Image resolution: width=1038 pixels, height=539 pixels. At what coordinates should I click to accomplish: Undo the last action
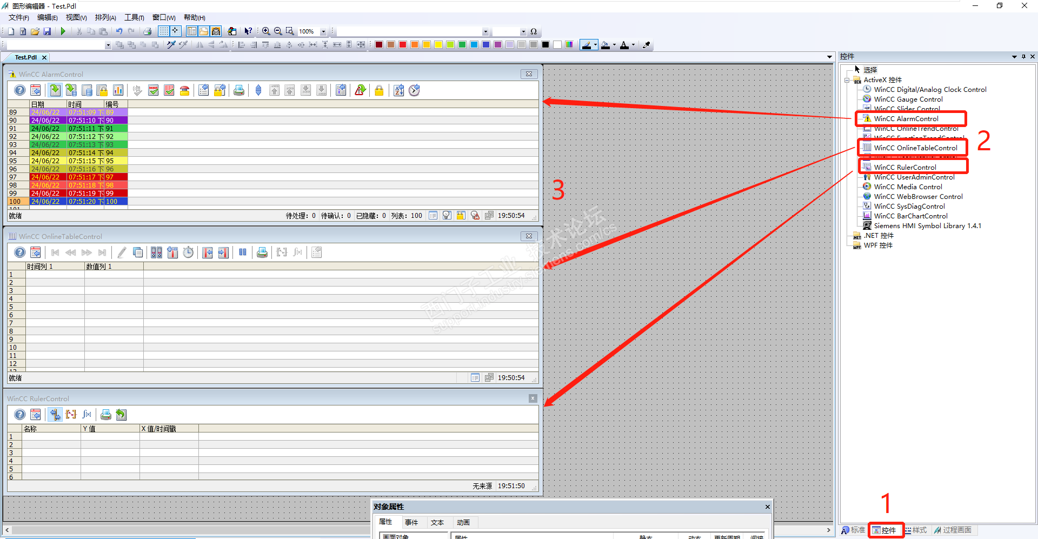tap(119, 31)
